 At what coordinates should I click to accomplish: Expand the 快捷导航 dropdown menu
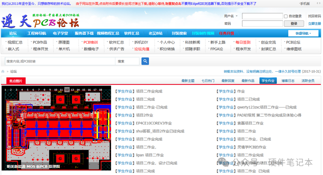pos(303,33)
